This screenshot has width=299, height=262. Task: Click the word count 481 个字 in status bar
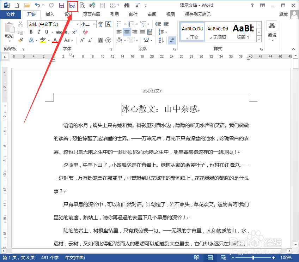50,258
